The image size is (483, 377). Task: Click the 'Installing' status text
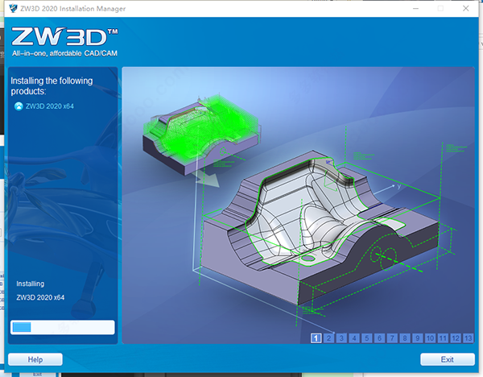[31, 284]
